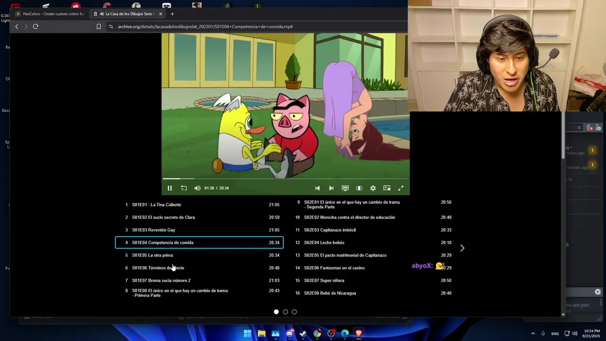Image resolution: width=606 pixels, height=341 pixels.
Task: Open Discord from taskbar
Action: pyautogui.click(x=289, y=333)
